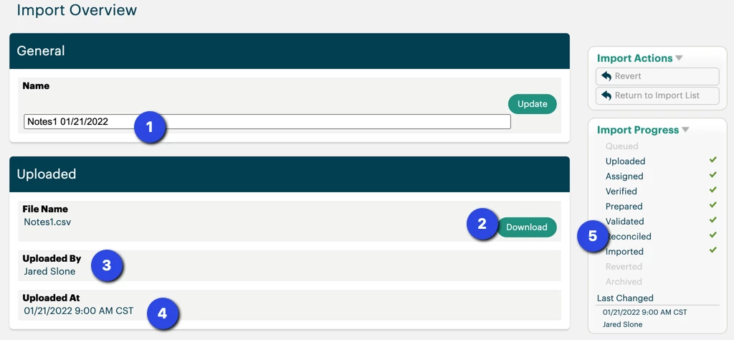Select the Validated progress step
The image size is (734, 340).
point(624,221)
